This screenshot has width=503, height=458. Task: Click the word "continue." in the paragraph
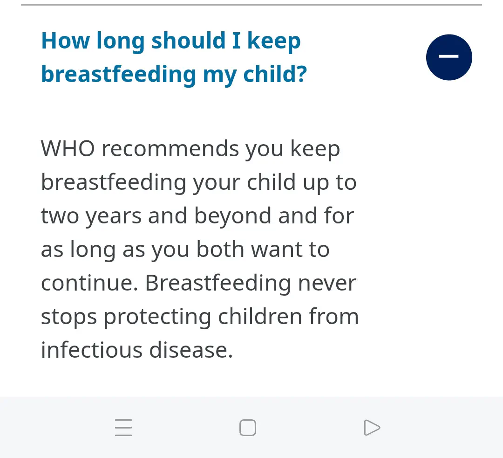tap(89, 283)
